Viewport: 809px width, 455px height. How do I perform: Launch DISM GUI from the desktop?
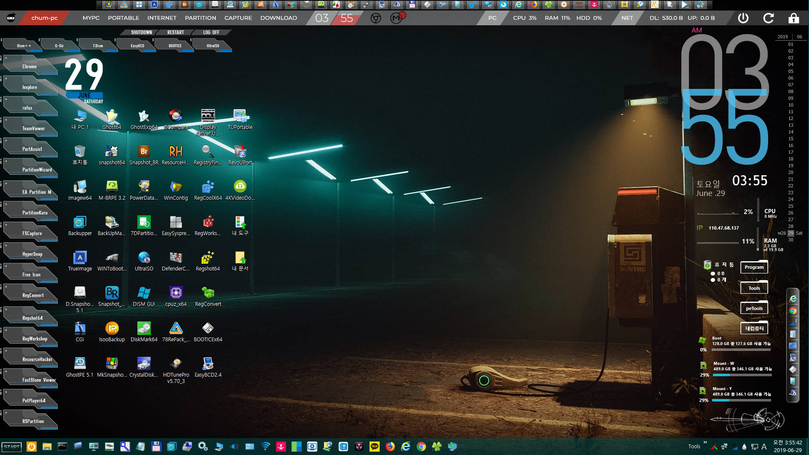(x=144, y=296)
